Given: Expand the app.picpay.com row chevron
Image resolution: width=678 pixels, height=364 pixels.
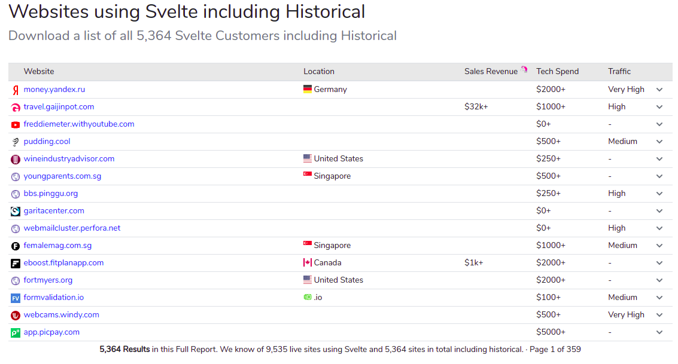Looking at the screenshot, I should tap(659, 332).
